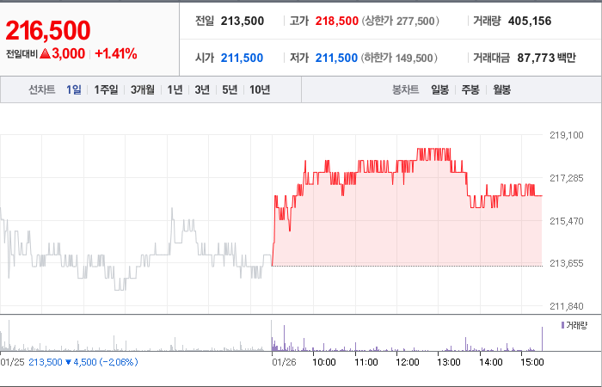Open the 월봉 candle chart
602x387 pixels.
(501, 89)
